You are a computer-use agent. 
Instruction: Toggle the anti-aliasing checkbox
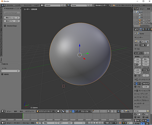137,80
